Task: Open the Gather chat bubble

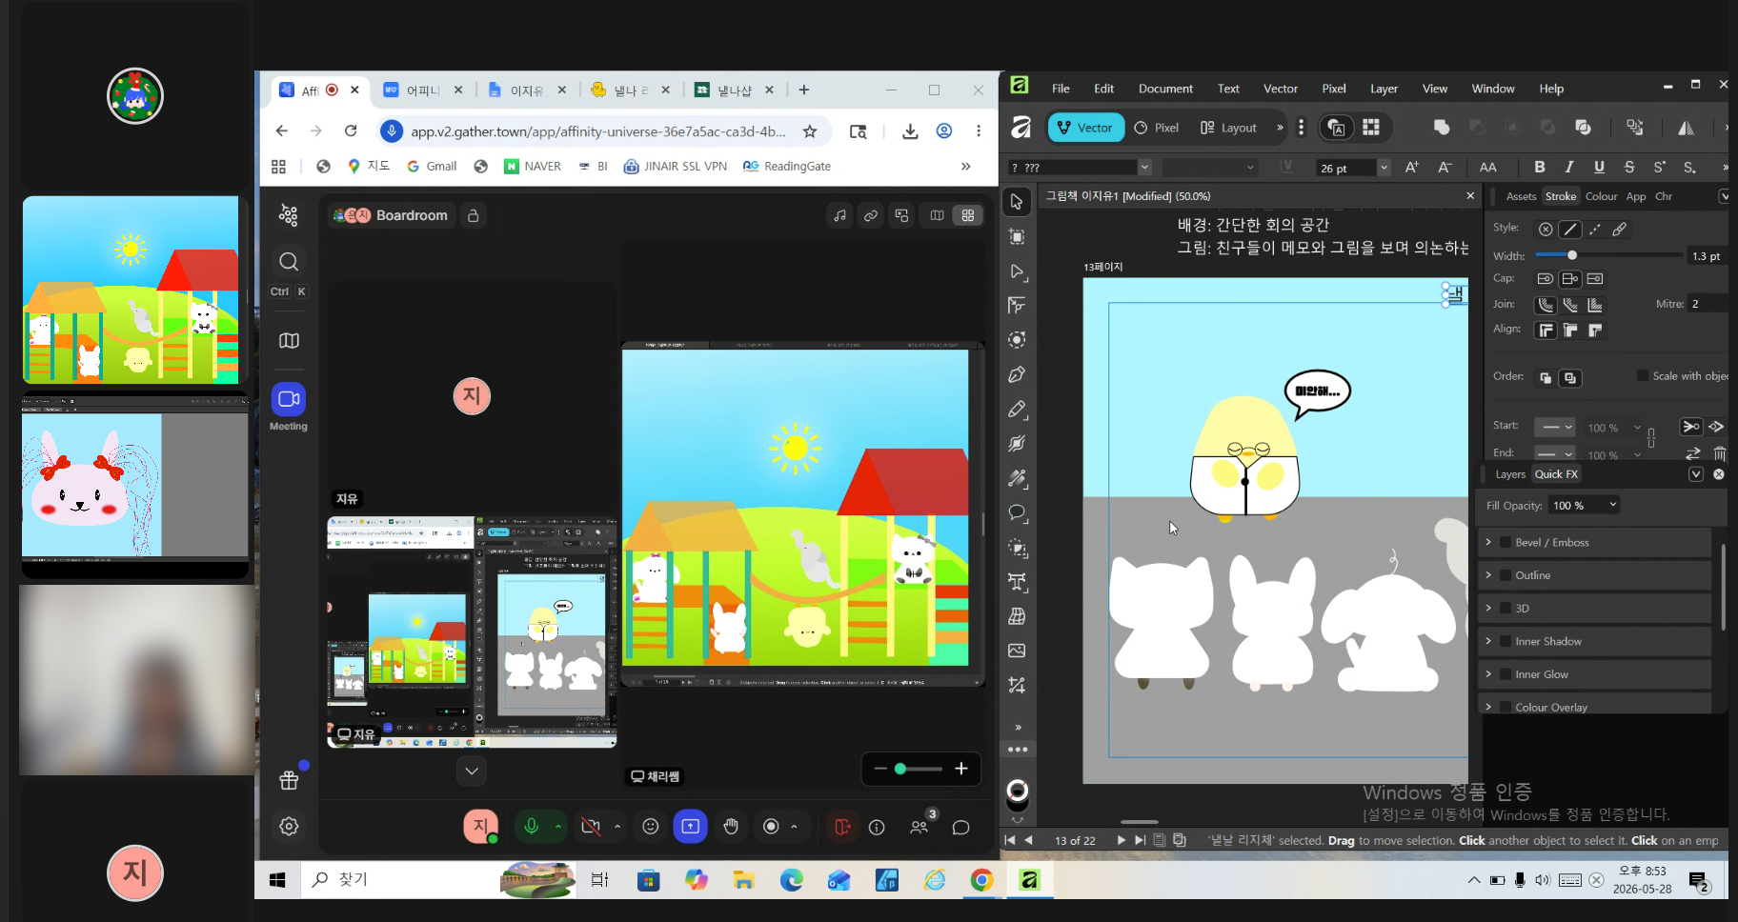Action: (960, 827)
